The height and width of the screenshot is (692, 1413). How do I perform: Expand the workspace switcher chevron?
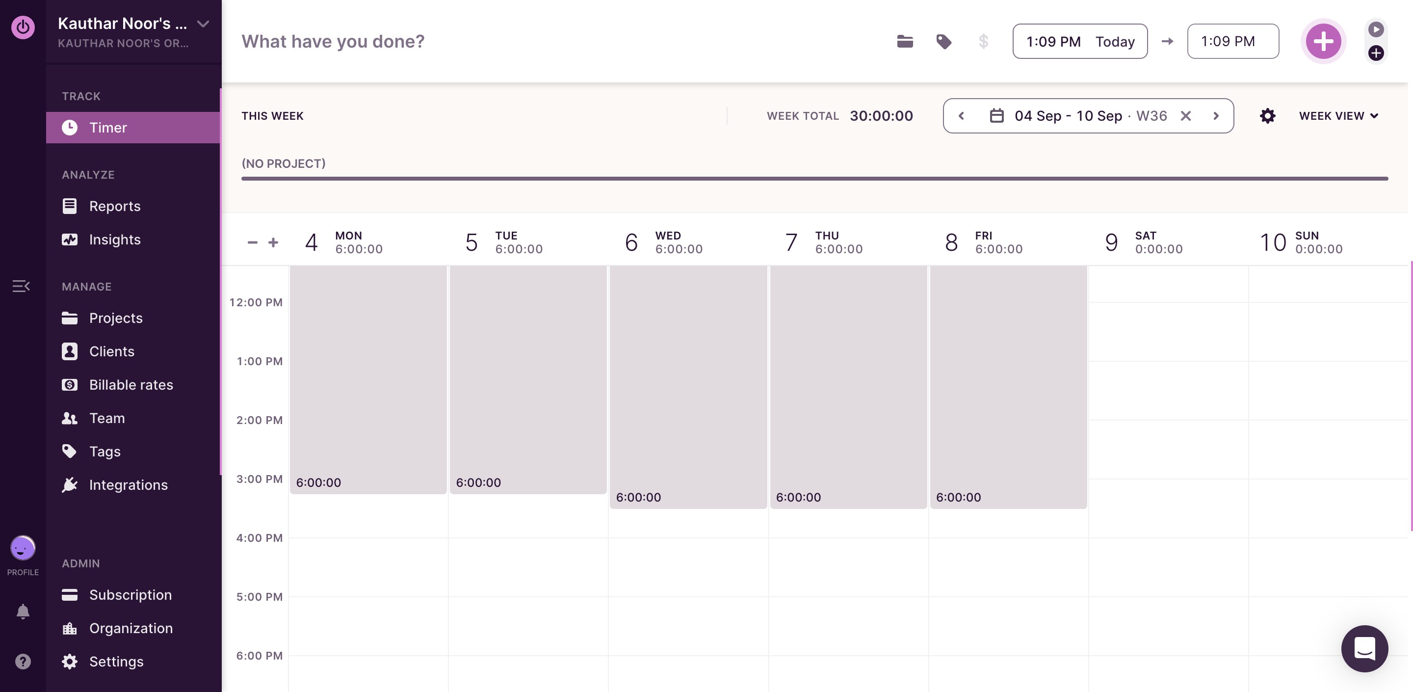203,24
